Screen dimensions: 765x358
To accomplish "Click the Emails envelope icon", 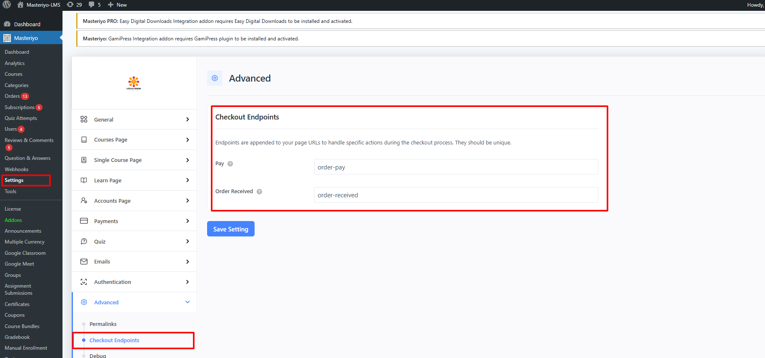I will coord(84,261).
